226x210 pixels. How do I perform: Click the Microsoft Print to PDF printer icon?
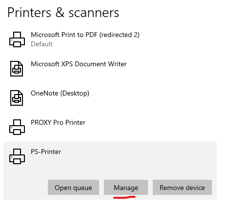point(17,39)
